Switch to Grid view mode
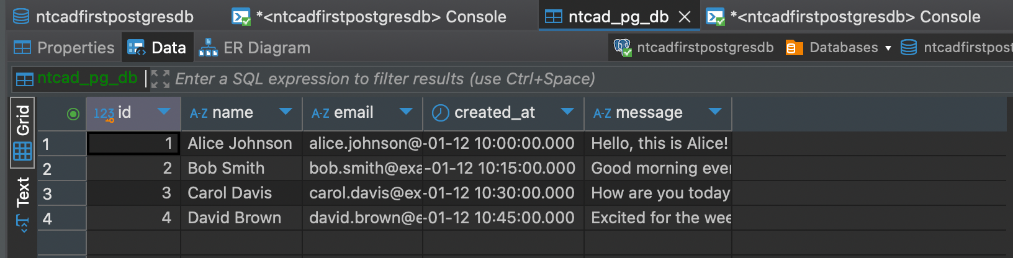This screenshot has height=258, width=1013. tap(22, 132)
